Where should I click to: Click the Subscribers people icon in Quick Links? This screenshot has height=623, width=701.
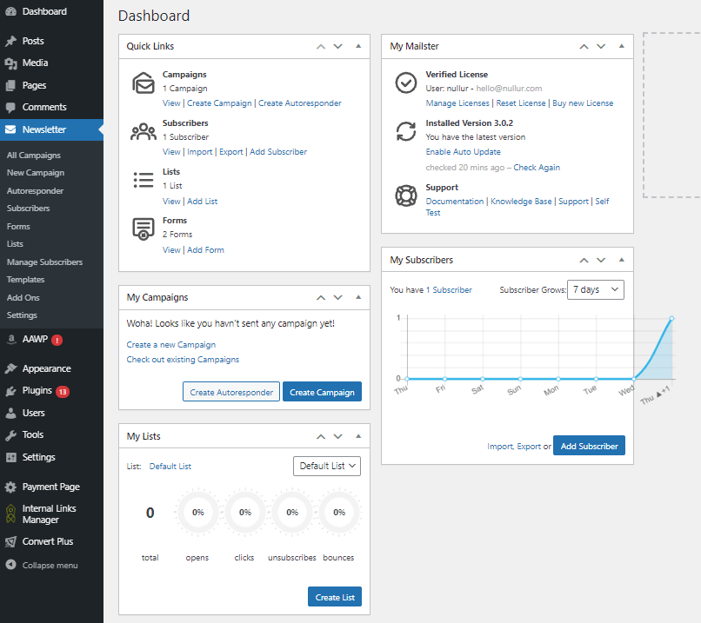tap(144, 132)
